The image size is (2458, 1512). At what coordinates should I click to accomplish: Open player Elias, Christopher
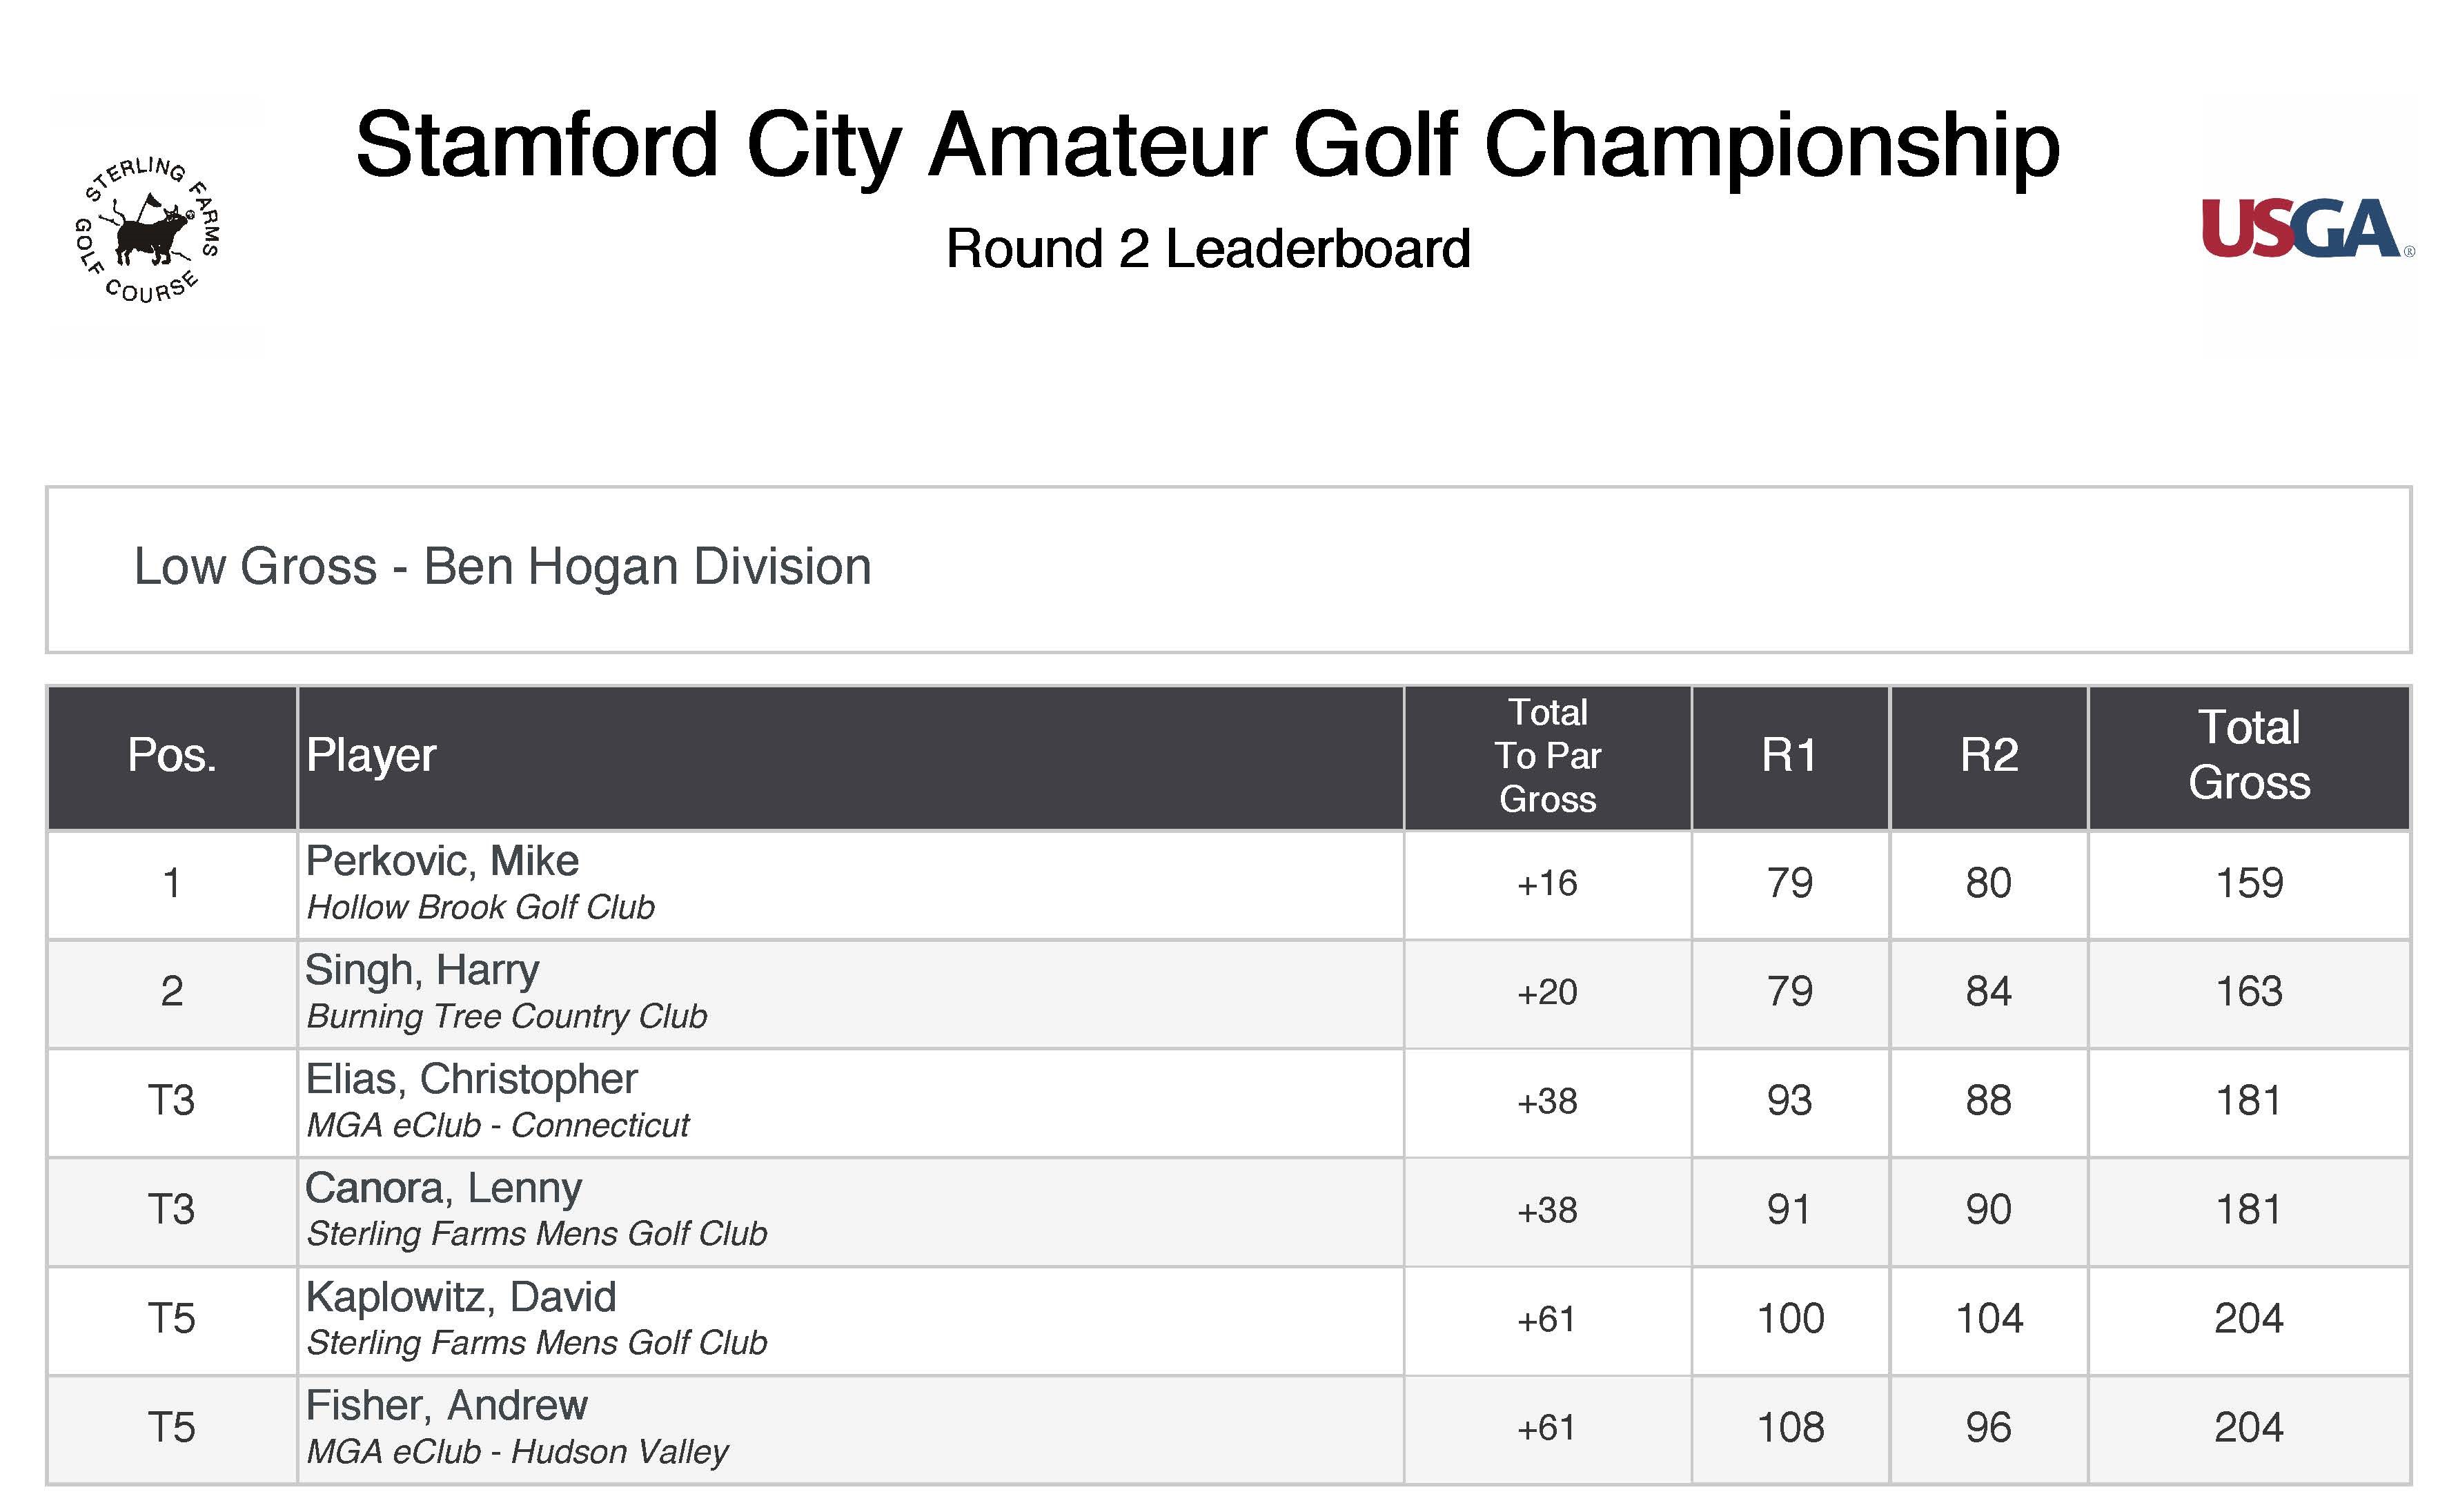pyautogui.click(x=471, y=1080)
